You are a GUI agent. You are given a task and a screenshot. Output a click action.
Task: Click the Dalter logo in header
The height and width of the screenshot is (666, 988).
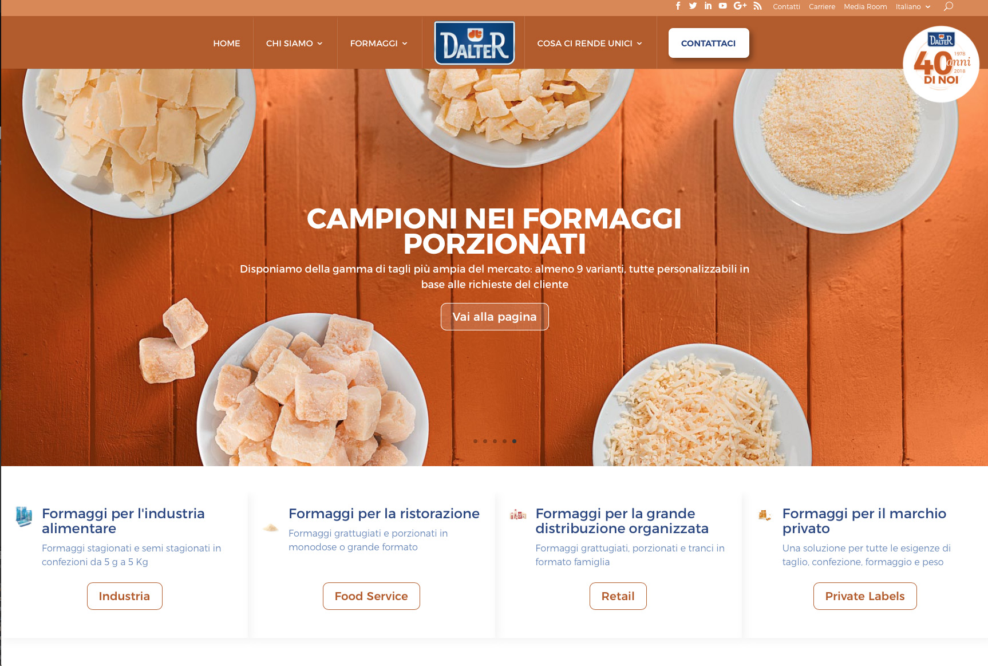pyautogui.click(x=475, y=43)
